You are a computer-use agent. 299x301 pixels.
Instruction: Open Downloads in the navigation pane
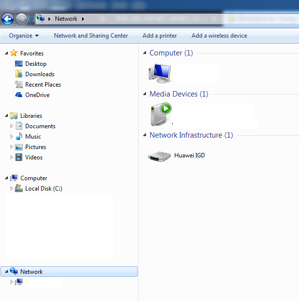pos(40,74)
